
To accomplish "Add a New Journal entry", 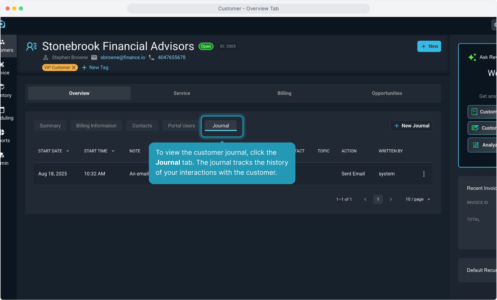I will pos(411,126).
